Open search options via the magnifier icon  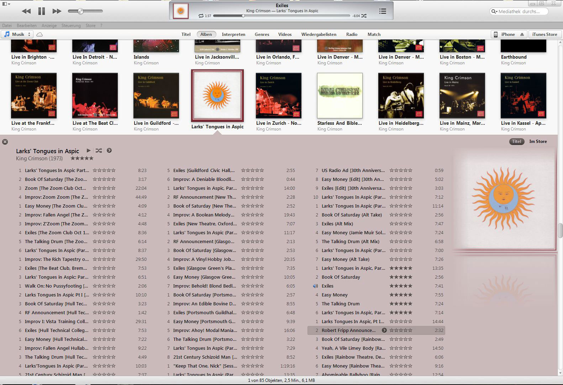pyautogui.click(x=494, y=11)
